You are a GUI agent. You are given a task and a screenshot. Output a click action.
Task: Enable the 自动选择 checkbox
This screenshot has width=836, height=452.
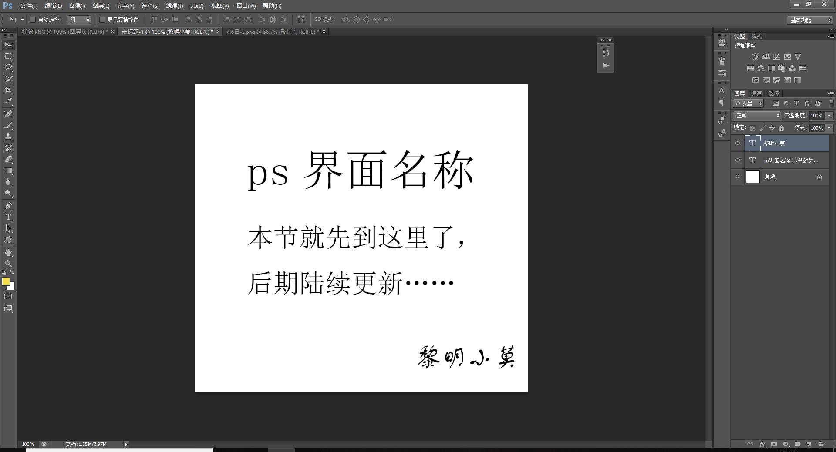pos(32,19)
